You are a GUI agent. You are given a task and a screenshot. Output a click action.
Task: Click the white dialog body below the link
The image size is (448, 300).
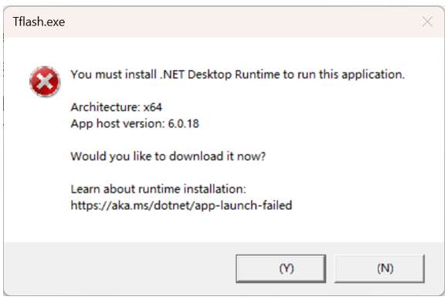pyautogui.click(x=224, y=227)
